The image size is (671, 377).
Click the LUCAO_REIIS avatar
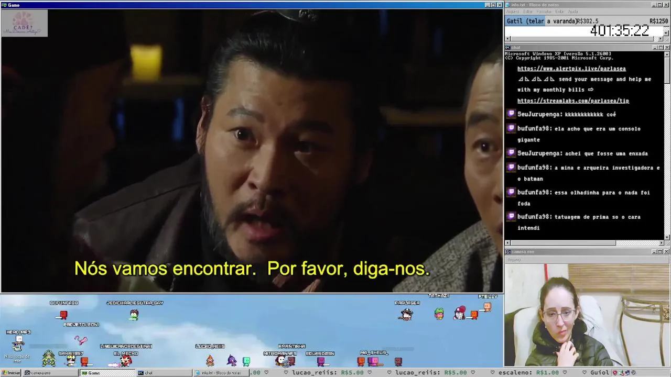coord(210,360)
